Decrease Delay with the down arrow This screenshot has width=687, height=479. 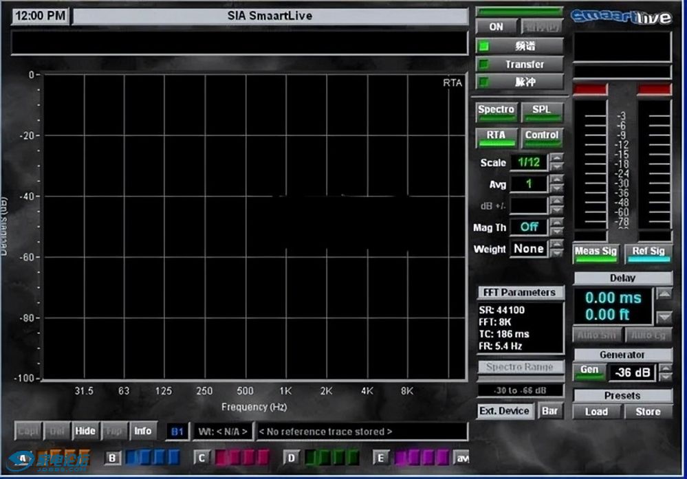coord(664,317)
